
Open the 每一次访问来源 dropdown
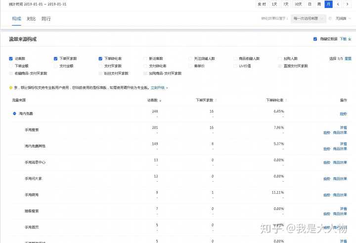[309, 18]
